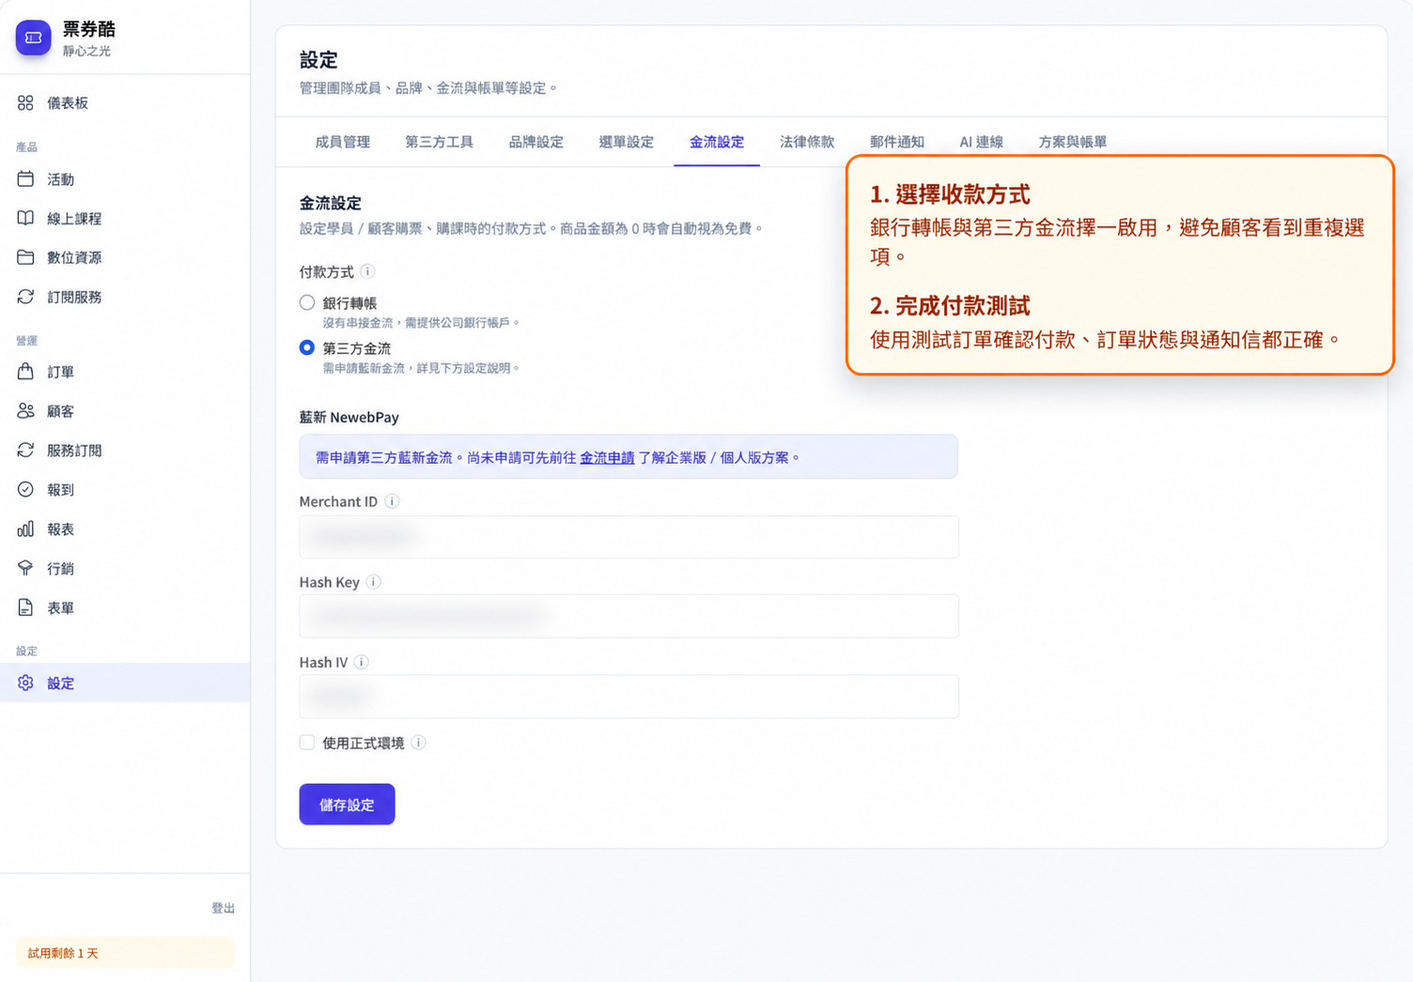Image resolution: width=1413 pixels, height=982 pixels.
Task: Click the 藍新 NewebPay section heading
Action: (x=349, y=417)
